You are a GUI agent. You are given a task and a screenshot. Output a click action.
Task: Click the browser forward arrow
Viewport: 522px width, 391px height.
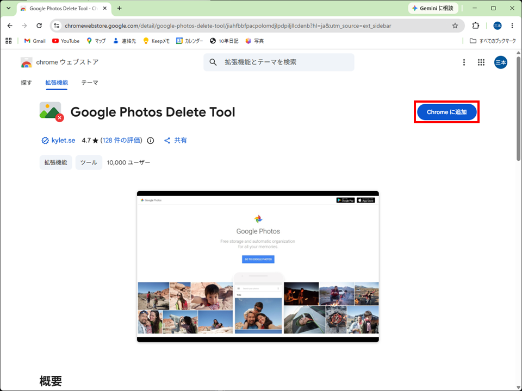coord(24,26)
